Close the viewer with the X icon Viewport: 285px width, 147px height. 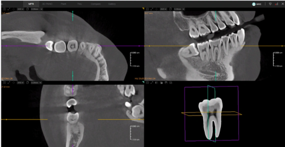click(x=282, y=4)
